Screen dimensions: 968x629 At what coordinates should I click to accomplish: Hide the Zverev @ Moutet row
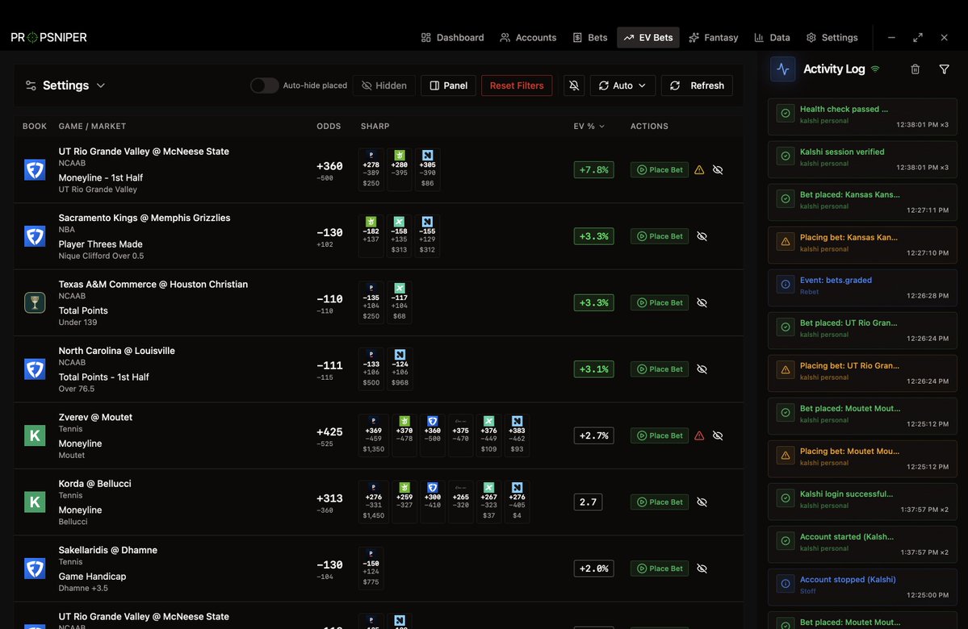pos(718,436)
